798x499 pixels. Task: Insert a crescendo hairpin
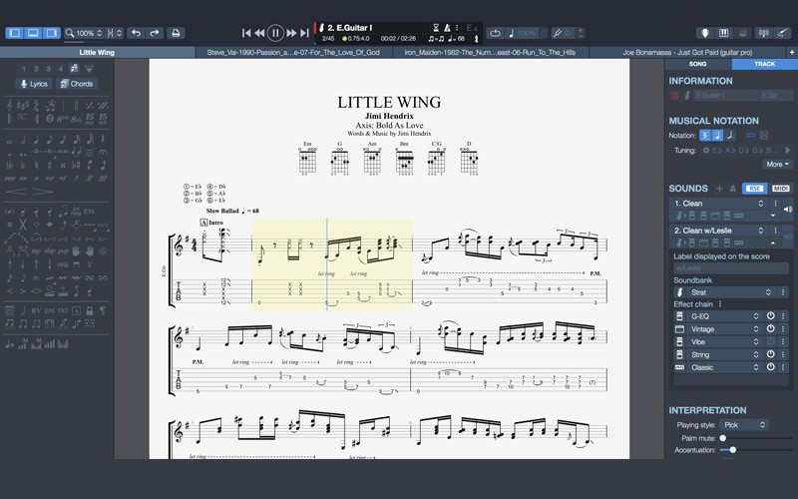pyautogui.click(x=16, y=192)
